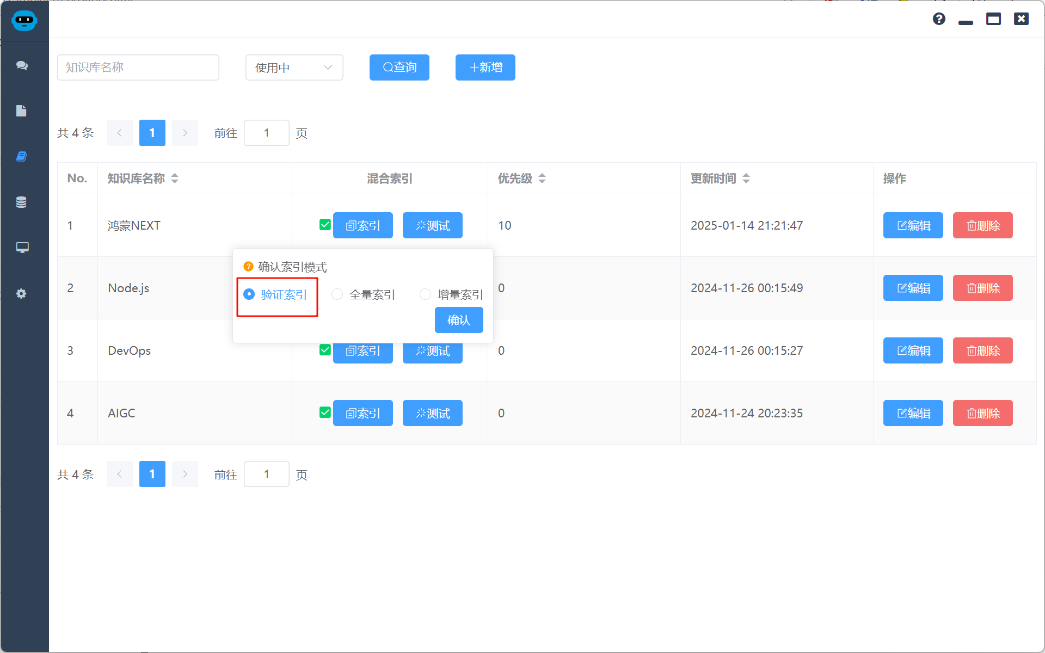The image size is (1045, 653).
Task: Go to previous page in bottom pagination
Action: [120, 474]
